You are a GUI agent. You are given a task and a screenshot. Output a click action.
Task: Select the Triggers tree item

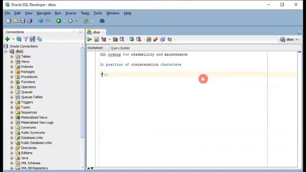coord(27,102)
